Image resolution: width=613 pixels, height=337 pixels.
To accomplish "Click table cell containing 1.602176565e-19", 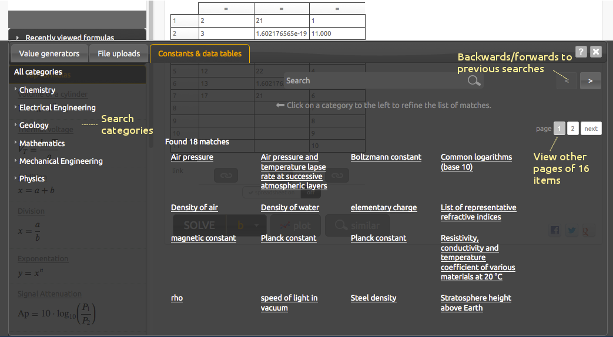I will click(x=282, y=33).
